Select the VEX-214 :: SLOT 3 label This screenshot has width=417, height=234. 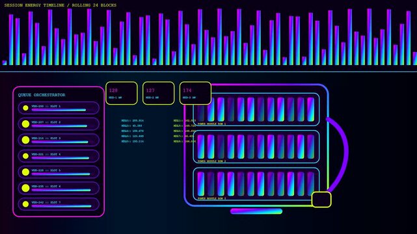[x=46, y=138]
